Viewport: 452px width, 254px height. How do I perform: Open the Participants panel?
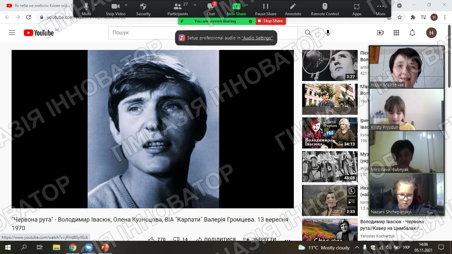[178, 9]
